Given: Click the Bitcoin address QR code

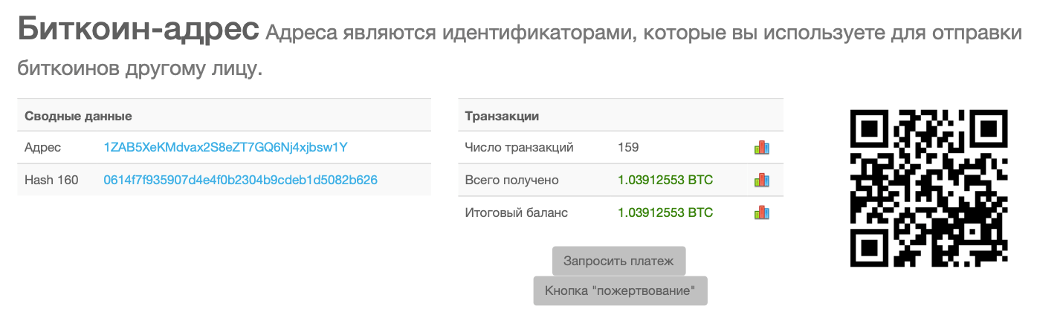Looking at the screenshot, I should coord(929,188).
